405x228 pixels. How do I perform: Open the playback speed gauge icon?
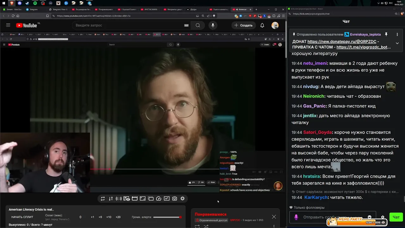[159, 199]
